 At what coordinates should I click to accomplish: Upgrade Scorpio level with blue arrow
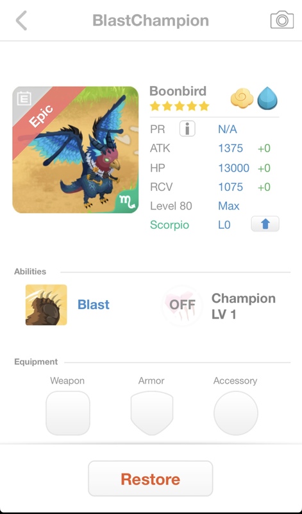[x=265, y=224]
